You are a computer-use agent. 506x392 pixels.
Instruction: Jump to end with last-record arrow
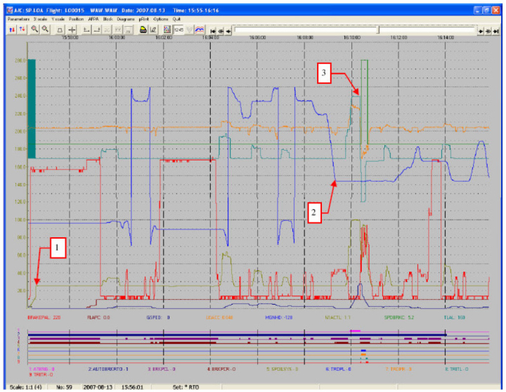coord(496,31)
